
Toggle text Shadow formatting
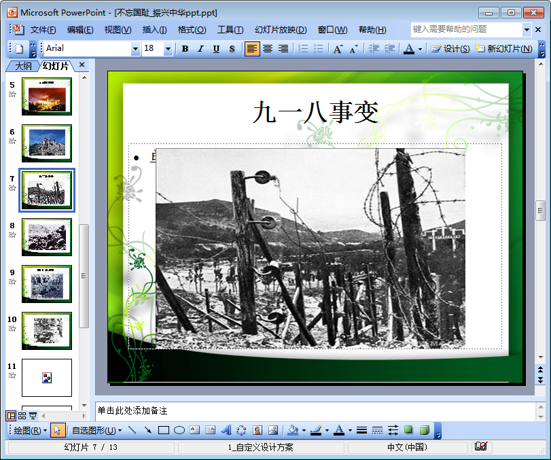[232, 49]
